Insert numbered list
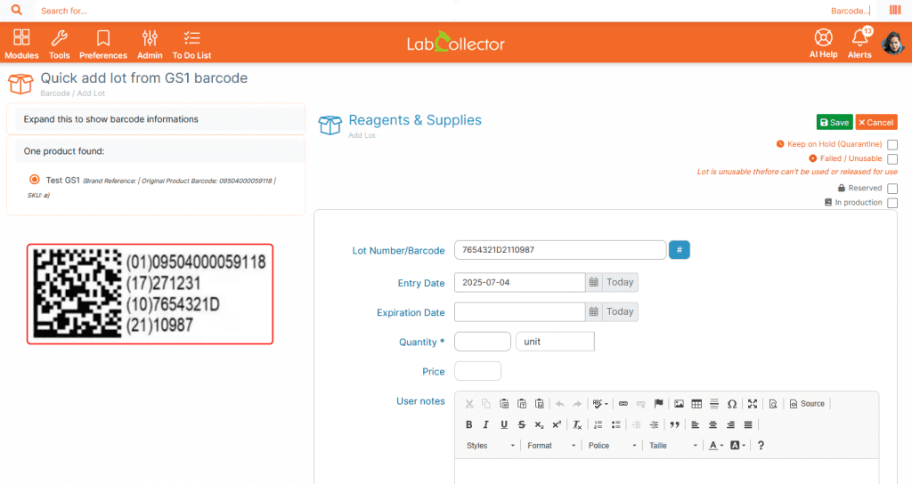The height and width of the screenshot is (484, 912). coord(598,424)
